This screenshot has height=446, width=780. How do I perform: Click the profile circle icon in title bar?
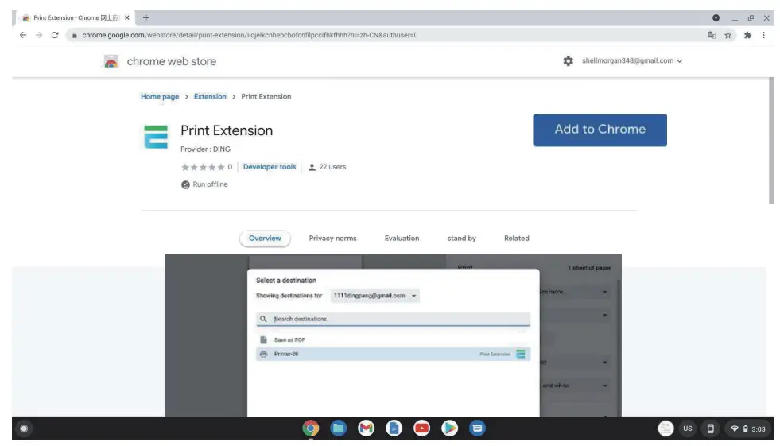(x=716, y=18)
